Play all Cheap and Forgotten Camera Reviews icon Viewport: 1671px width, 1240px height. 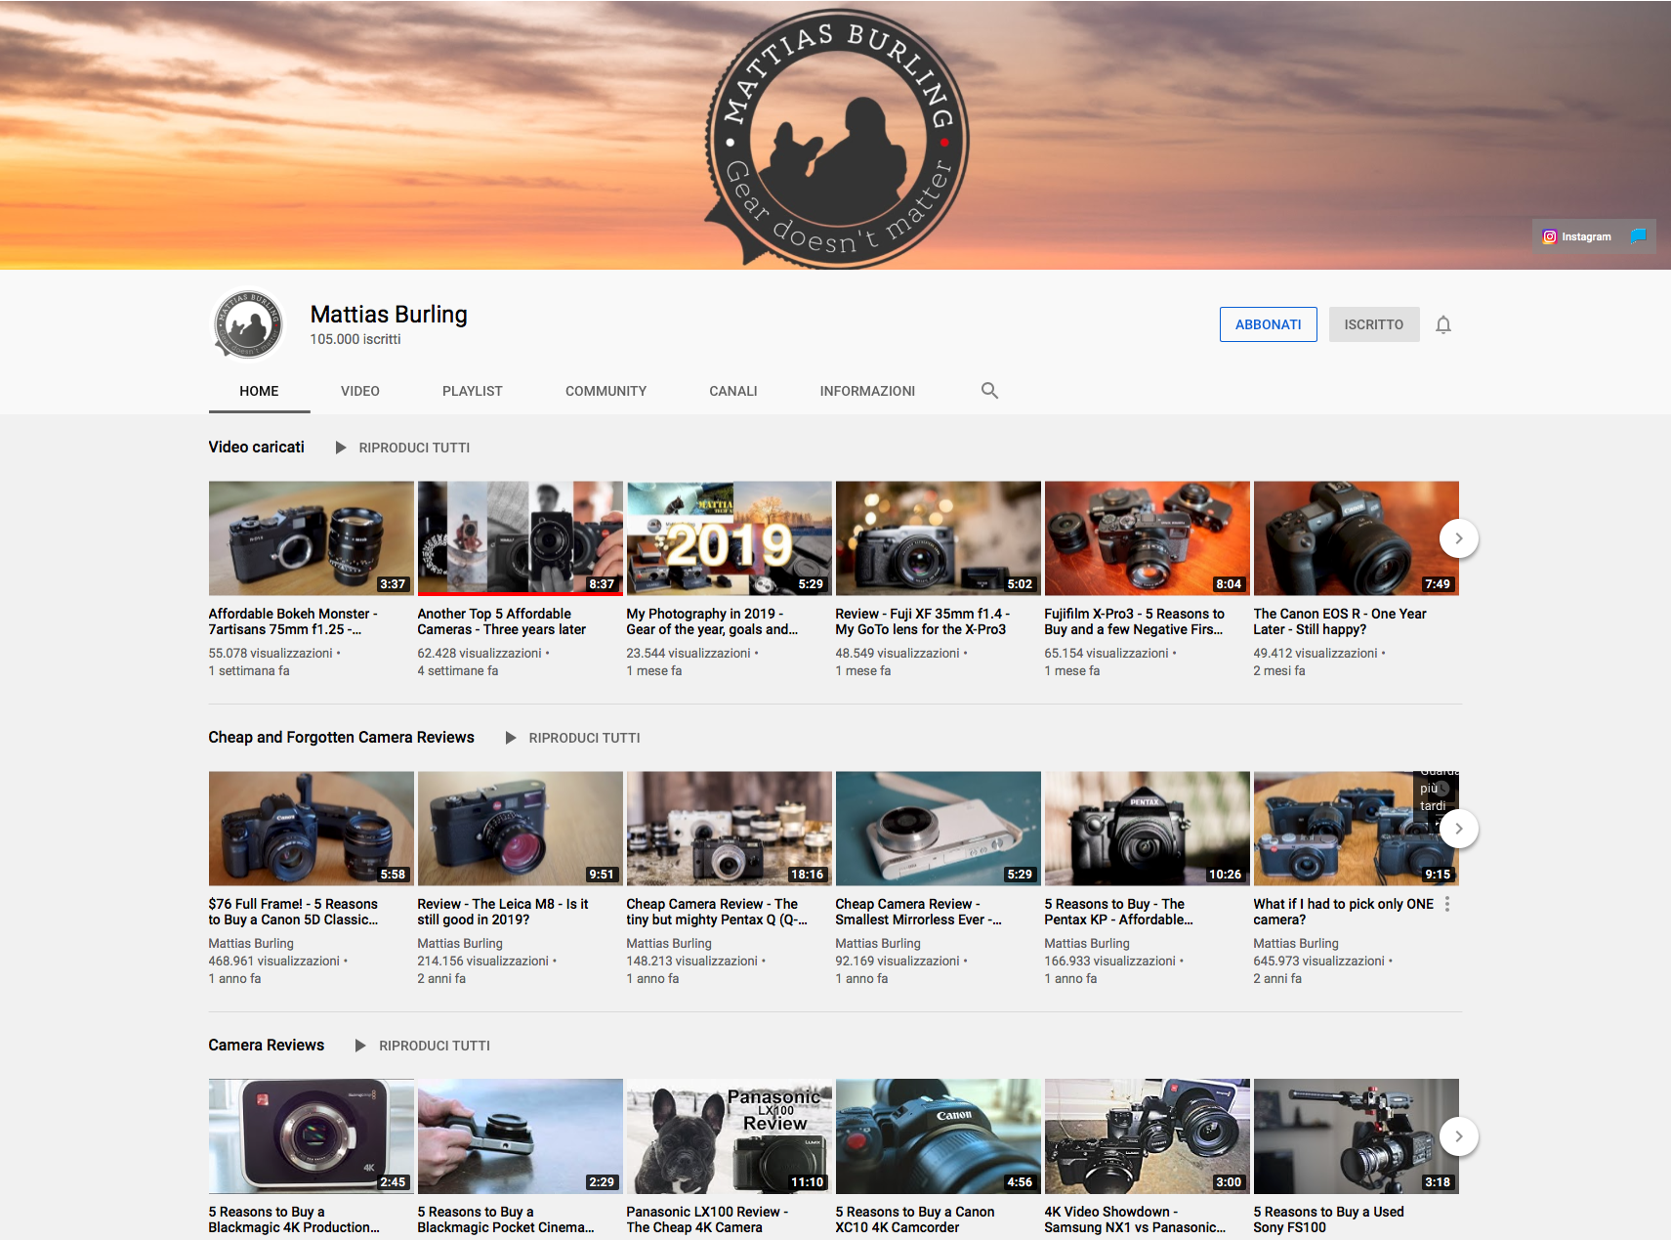click(x=511, y=738)
